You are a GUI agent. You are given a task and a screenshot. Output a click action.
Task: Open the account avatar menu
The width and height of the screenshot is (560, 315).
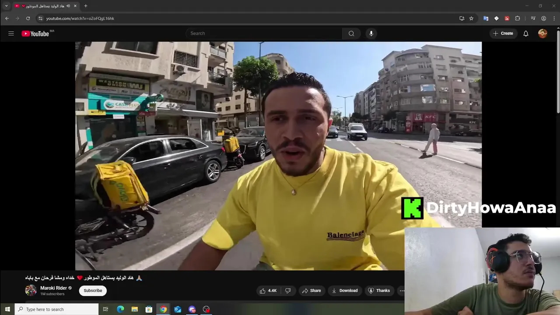pyautogui.click(x=542, y=33)
